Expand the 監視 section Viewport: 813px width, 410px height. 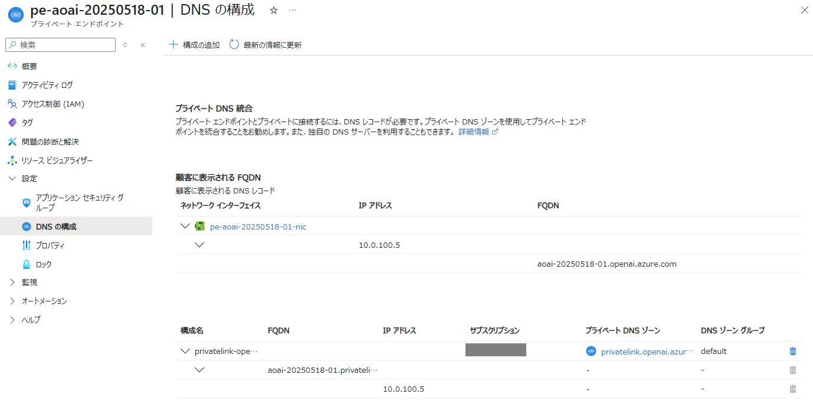[x=12, y=282]
